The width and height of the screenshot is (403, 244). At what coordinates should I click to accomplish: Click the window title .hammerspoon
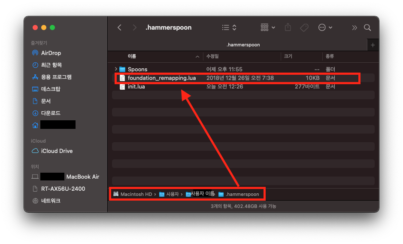(168, 27)
